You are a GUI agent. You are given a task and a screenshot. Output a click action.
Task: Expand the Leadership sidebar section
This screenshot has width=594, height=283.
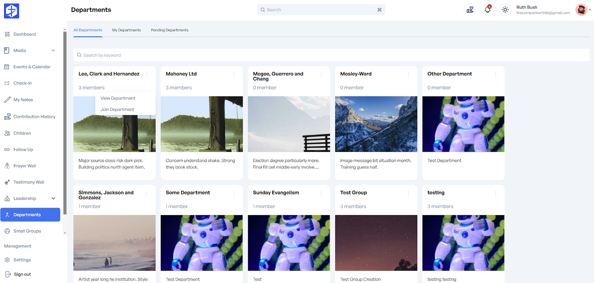[x=53, y=198]
